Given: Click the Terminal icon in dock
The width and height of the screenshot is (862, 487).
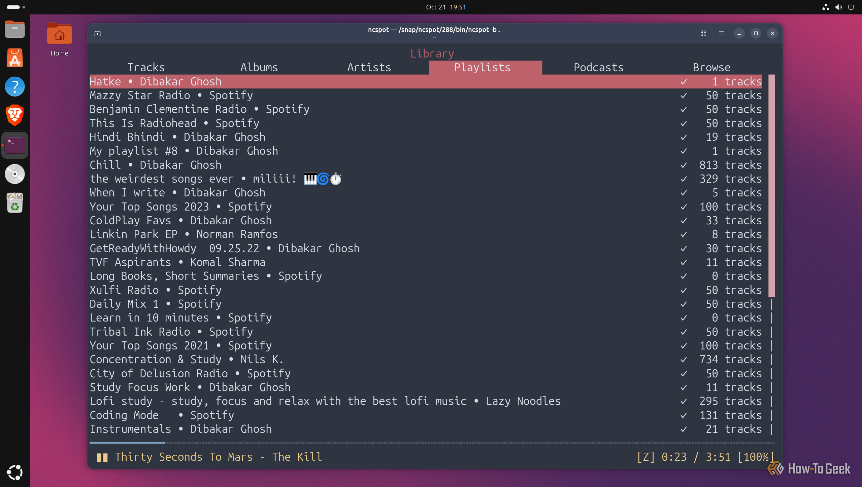Looking at the screenshot, I should pos(15,145).
